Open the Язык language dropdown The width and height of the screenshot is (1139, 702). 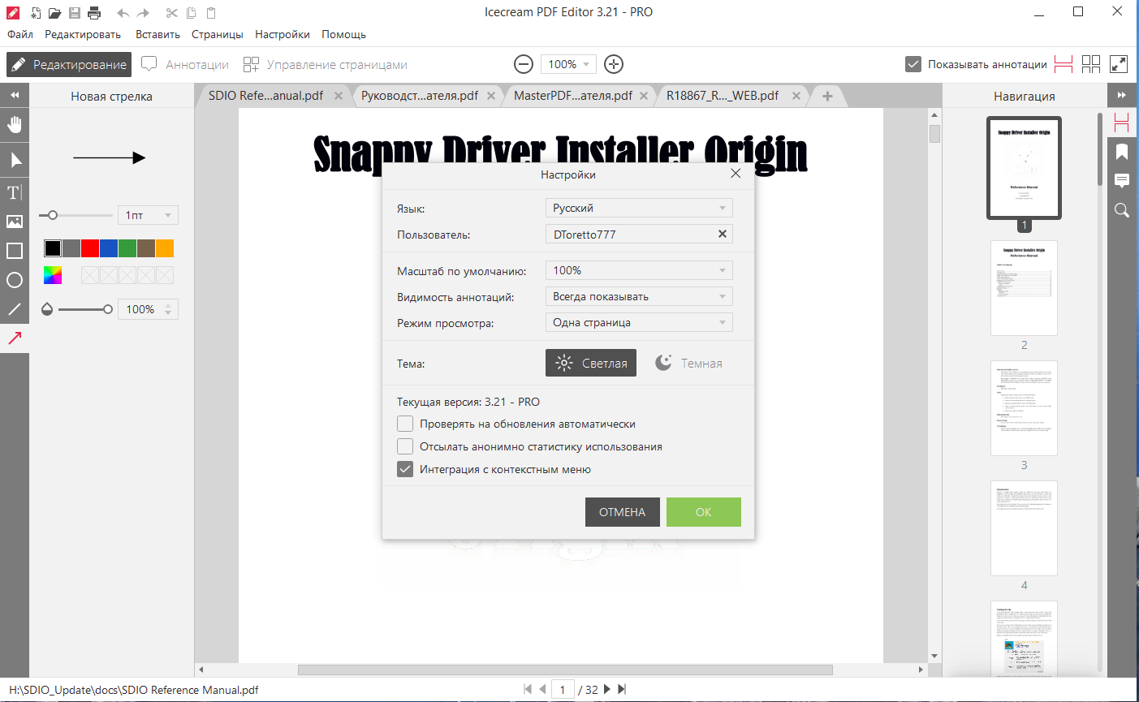(639, 208)
